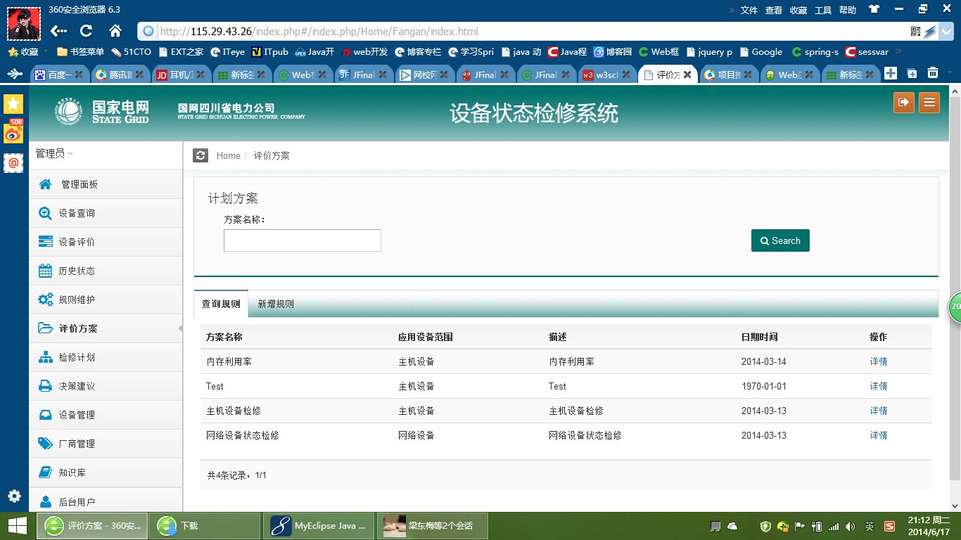
Task: Close the active 评价方案 browser tab
Action: 687,74
